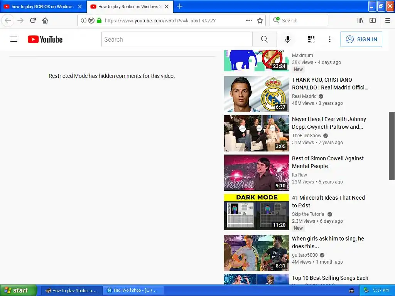
Task: Open Firefox hamburger menu
Action: (388, 21)
